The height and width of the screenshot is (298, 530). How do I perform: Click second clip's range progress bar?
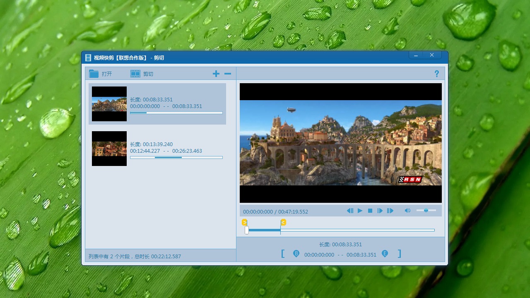(x=176, y=157)
